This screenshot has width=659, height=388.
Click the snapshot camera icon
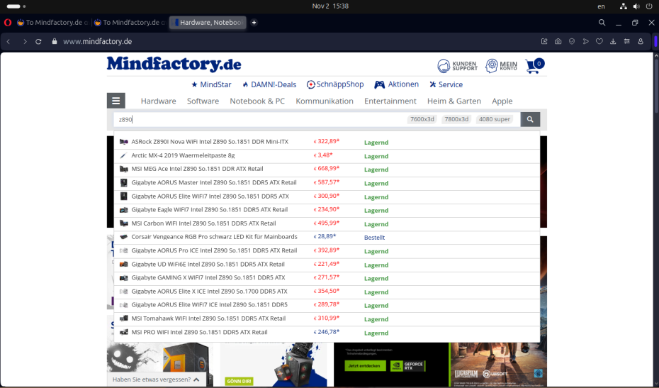point(558,42)
